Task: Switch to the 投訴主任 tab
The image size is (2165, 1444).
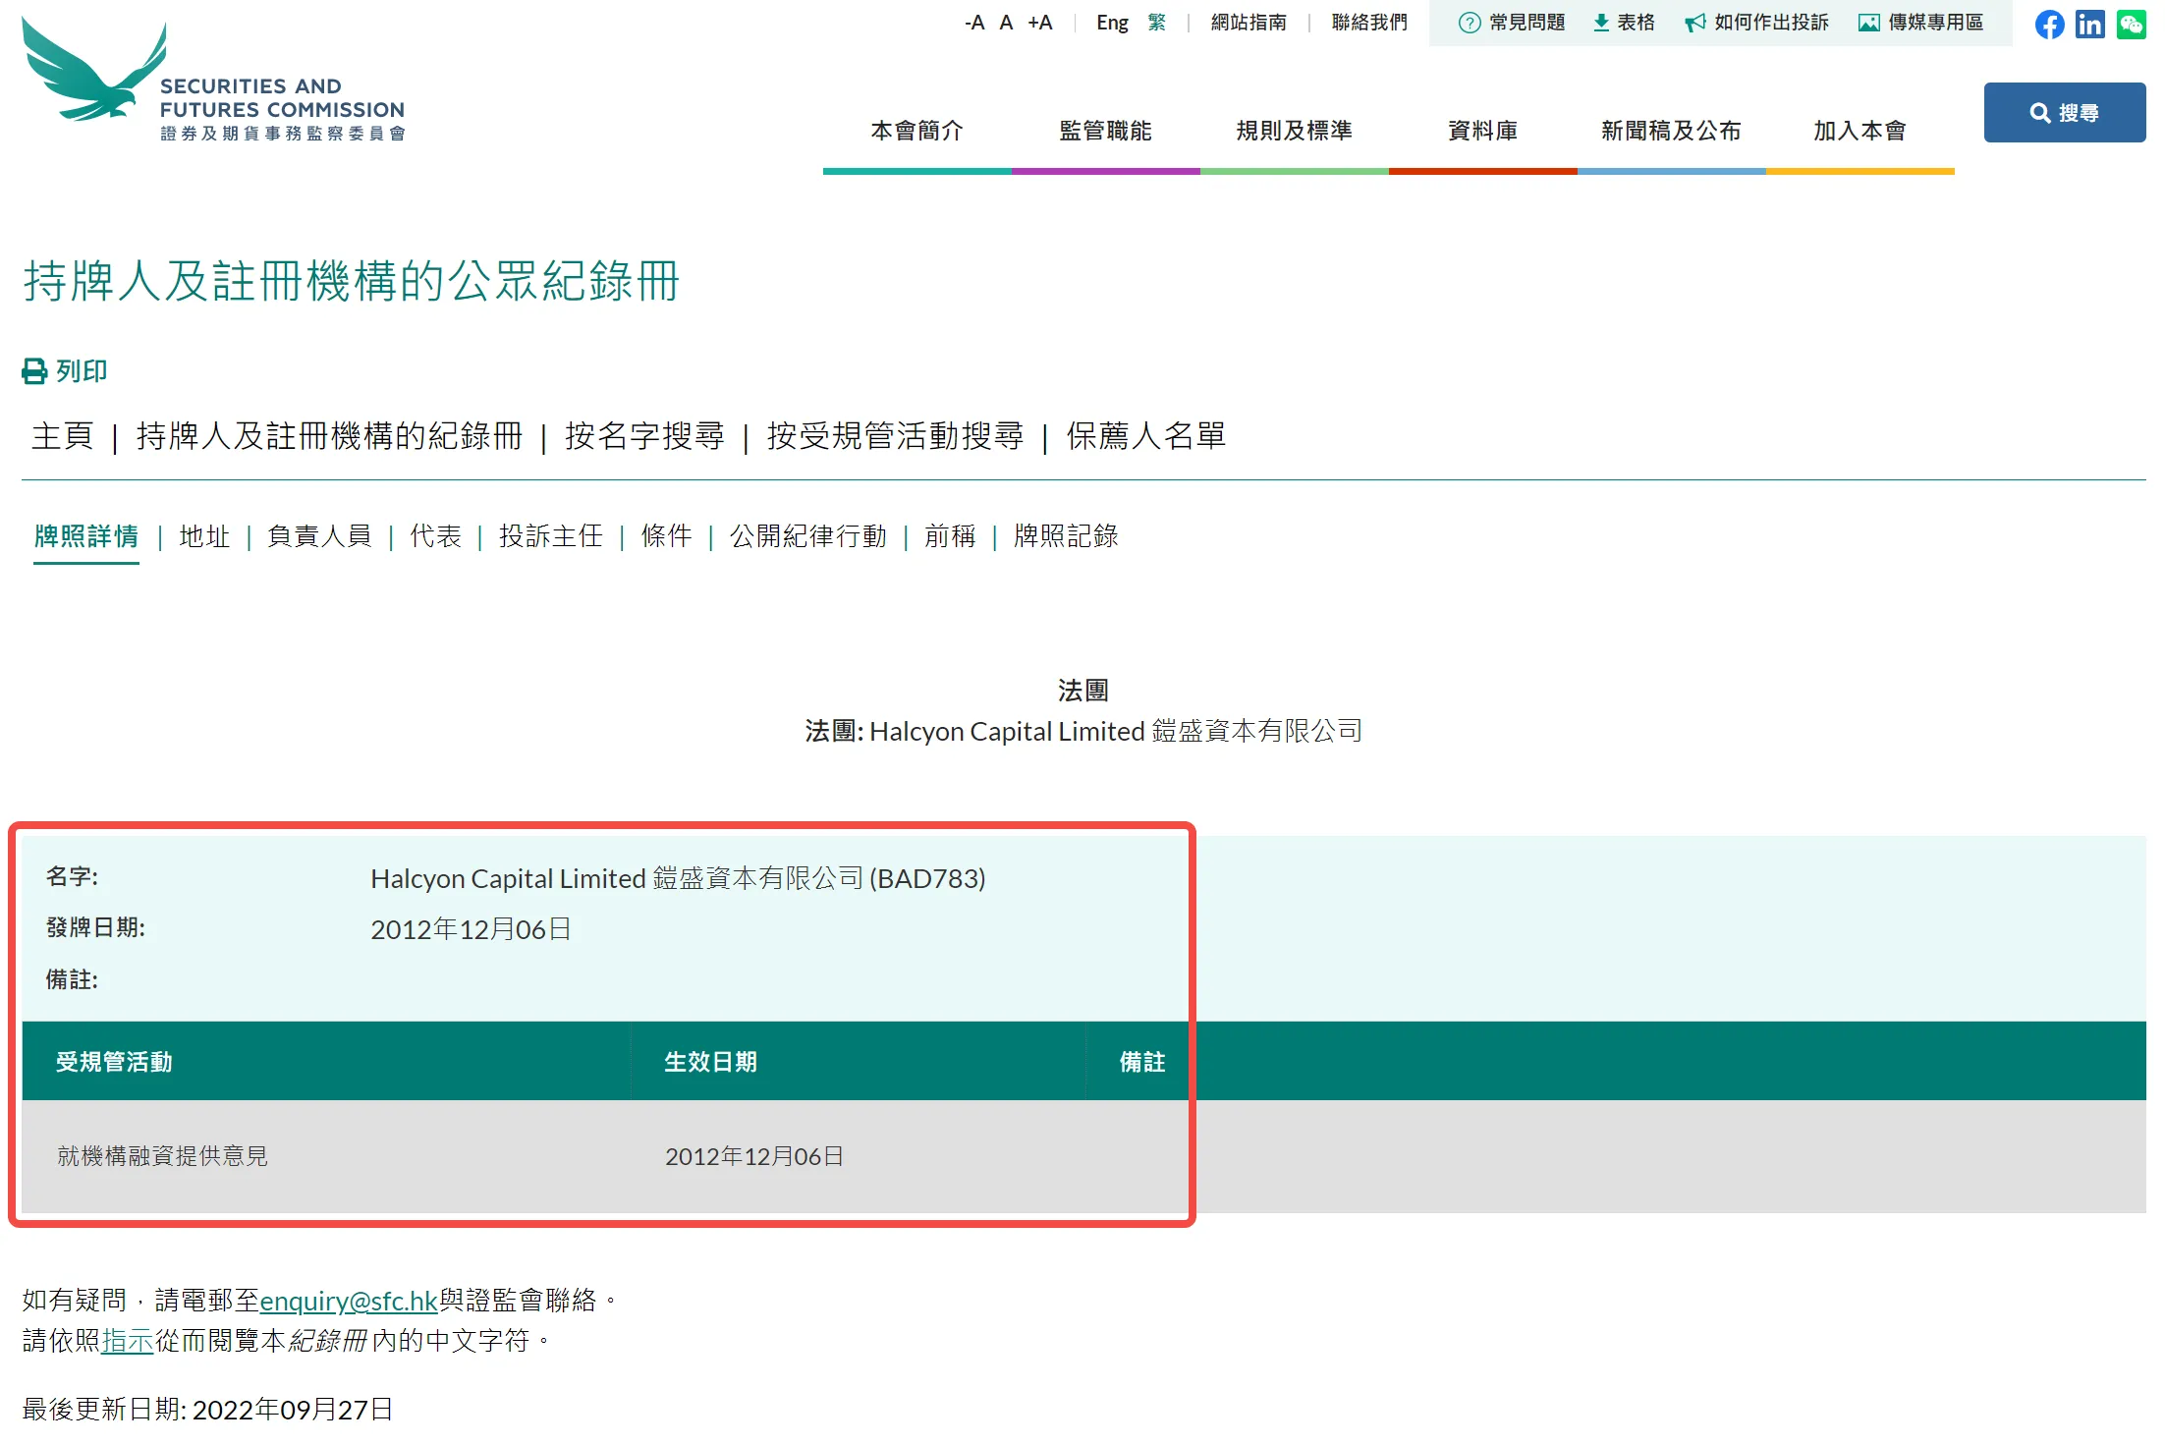Action: click(x=551, y=536)
